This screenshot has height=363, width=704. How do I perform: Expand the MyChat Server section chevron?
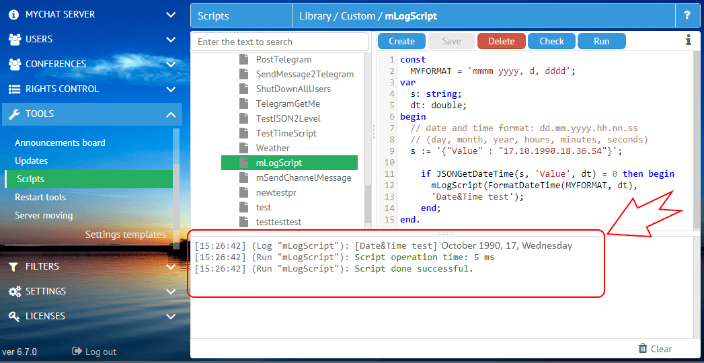tap(170, 15)
